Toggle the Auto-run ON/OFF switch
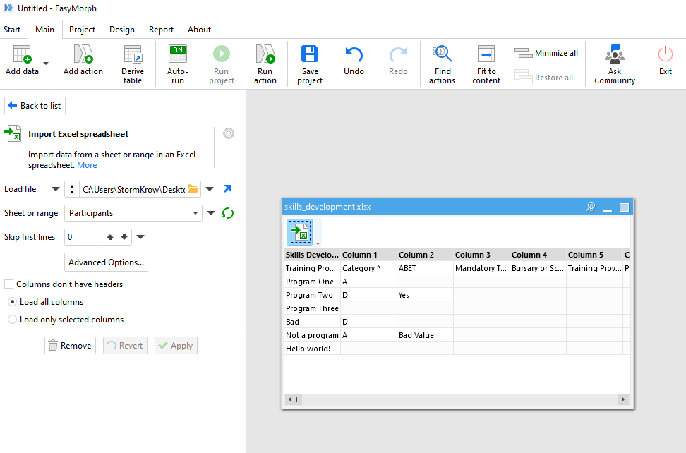The image size is (686, 453). click(x=178, y=54)
